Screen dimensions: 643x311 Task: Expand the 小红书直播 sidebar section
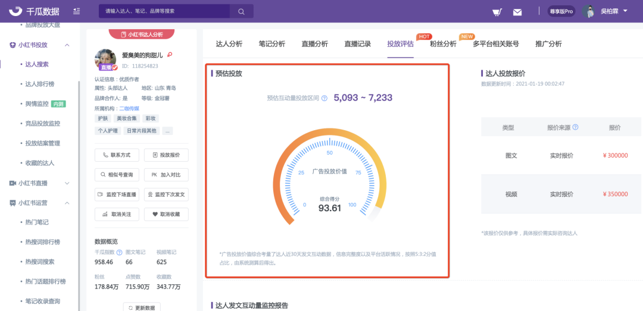pos(67,183)
